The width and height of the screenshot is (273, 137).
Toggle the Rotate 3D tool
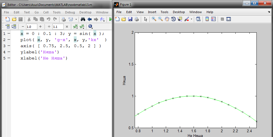(x=173, y=19)
